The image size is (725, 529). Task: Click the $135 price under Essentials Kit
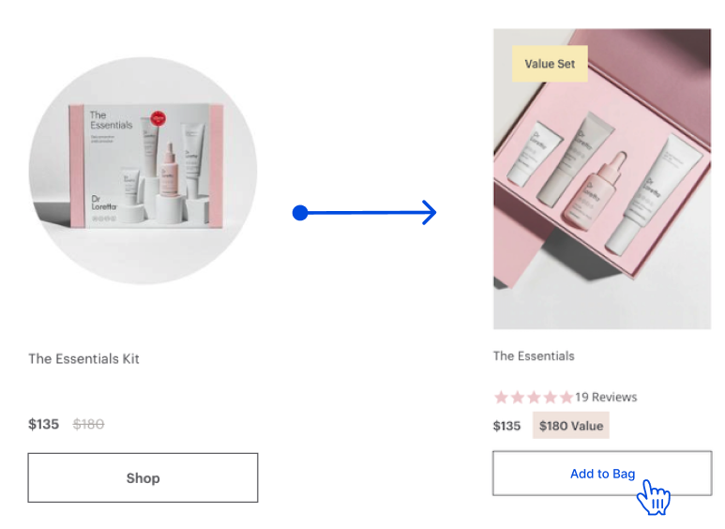click(x=43, y=424)
